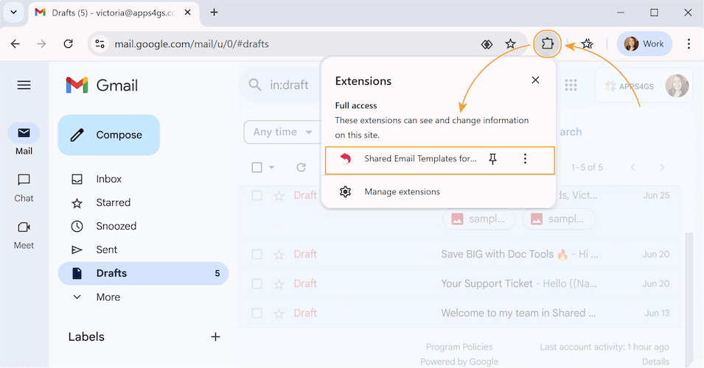
Task: Go to the older page arrow
Action: [662, 168]
